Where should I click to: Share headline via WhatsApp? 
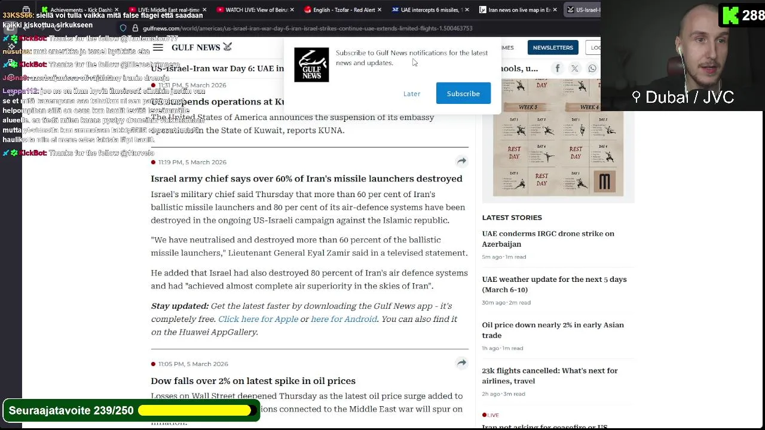tap(592, 69)
